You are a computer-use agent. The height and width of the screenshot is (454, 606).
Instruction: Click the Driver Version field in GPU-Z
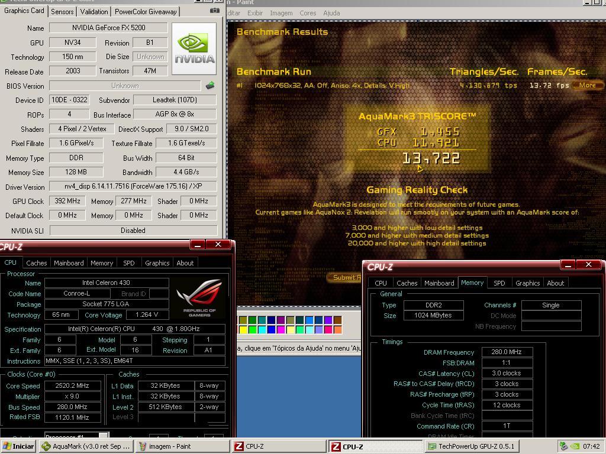(x=133, y=186)
